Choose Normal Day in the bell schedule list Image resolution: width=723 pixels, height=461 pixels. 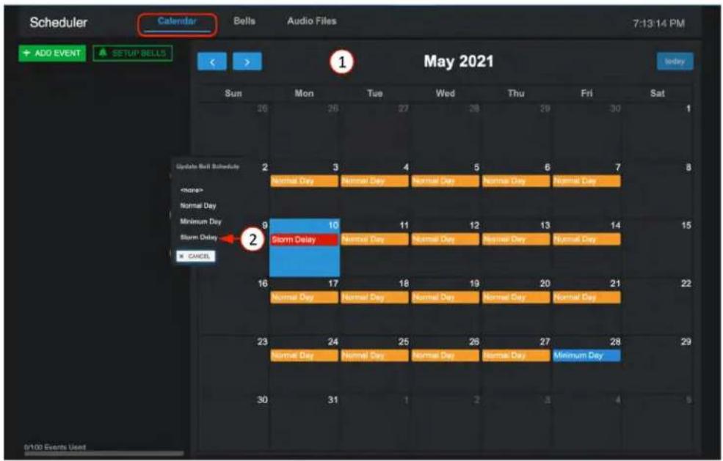click(x=197, y=206)
